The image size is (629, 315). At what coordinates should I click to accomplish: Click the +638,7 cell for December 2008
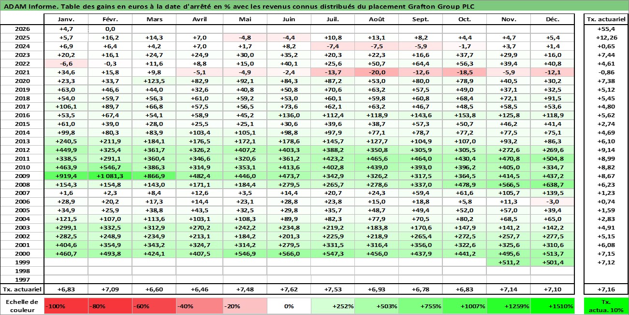click(553, 185)
